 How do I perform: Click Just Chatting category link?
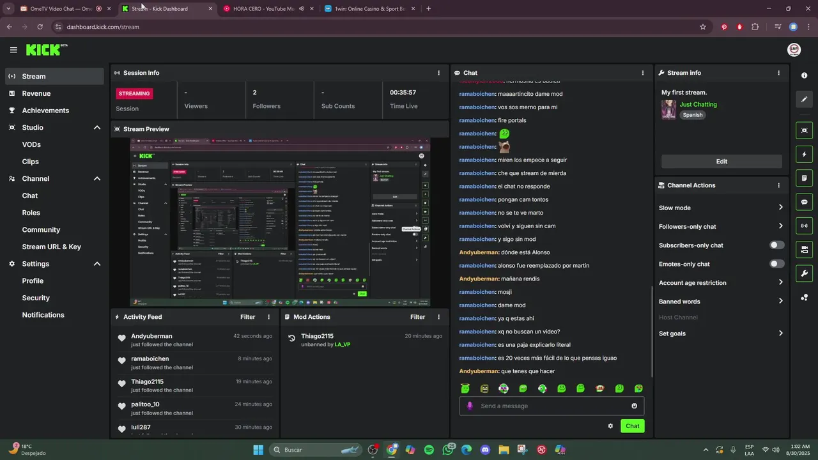pyautogui.click(x=698, y=104)
